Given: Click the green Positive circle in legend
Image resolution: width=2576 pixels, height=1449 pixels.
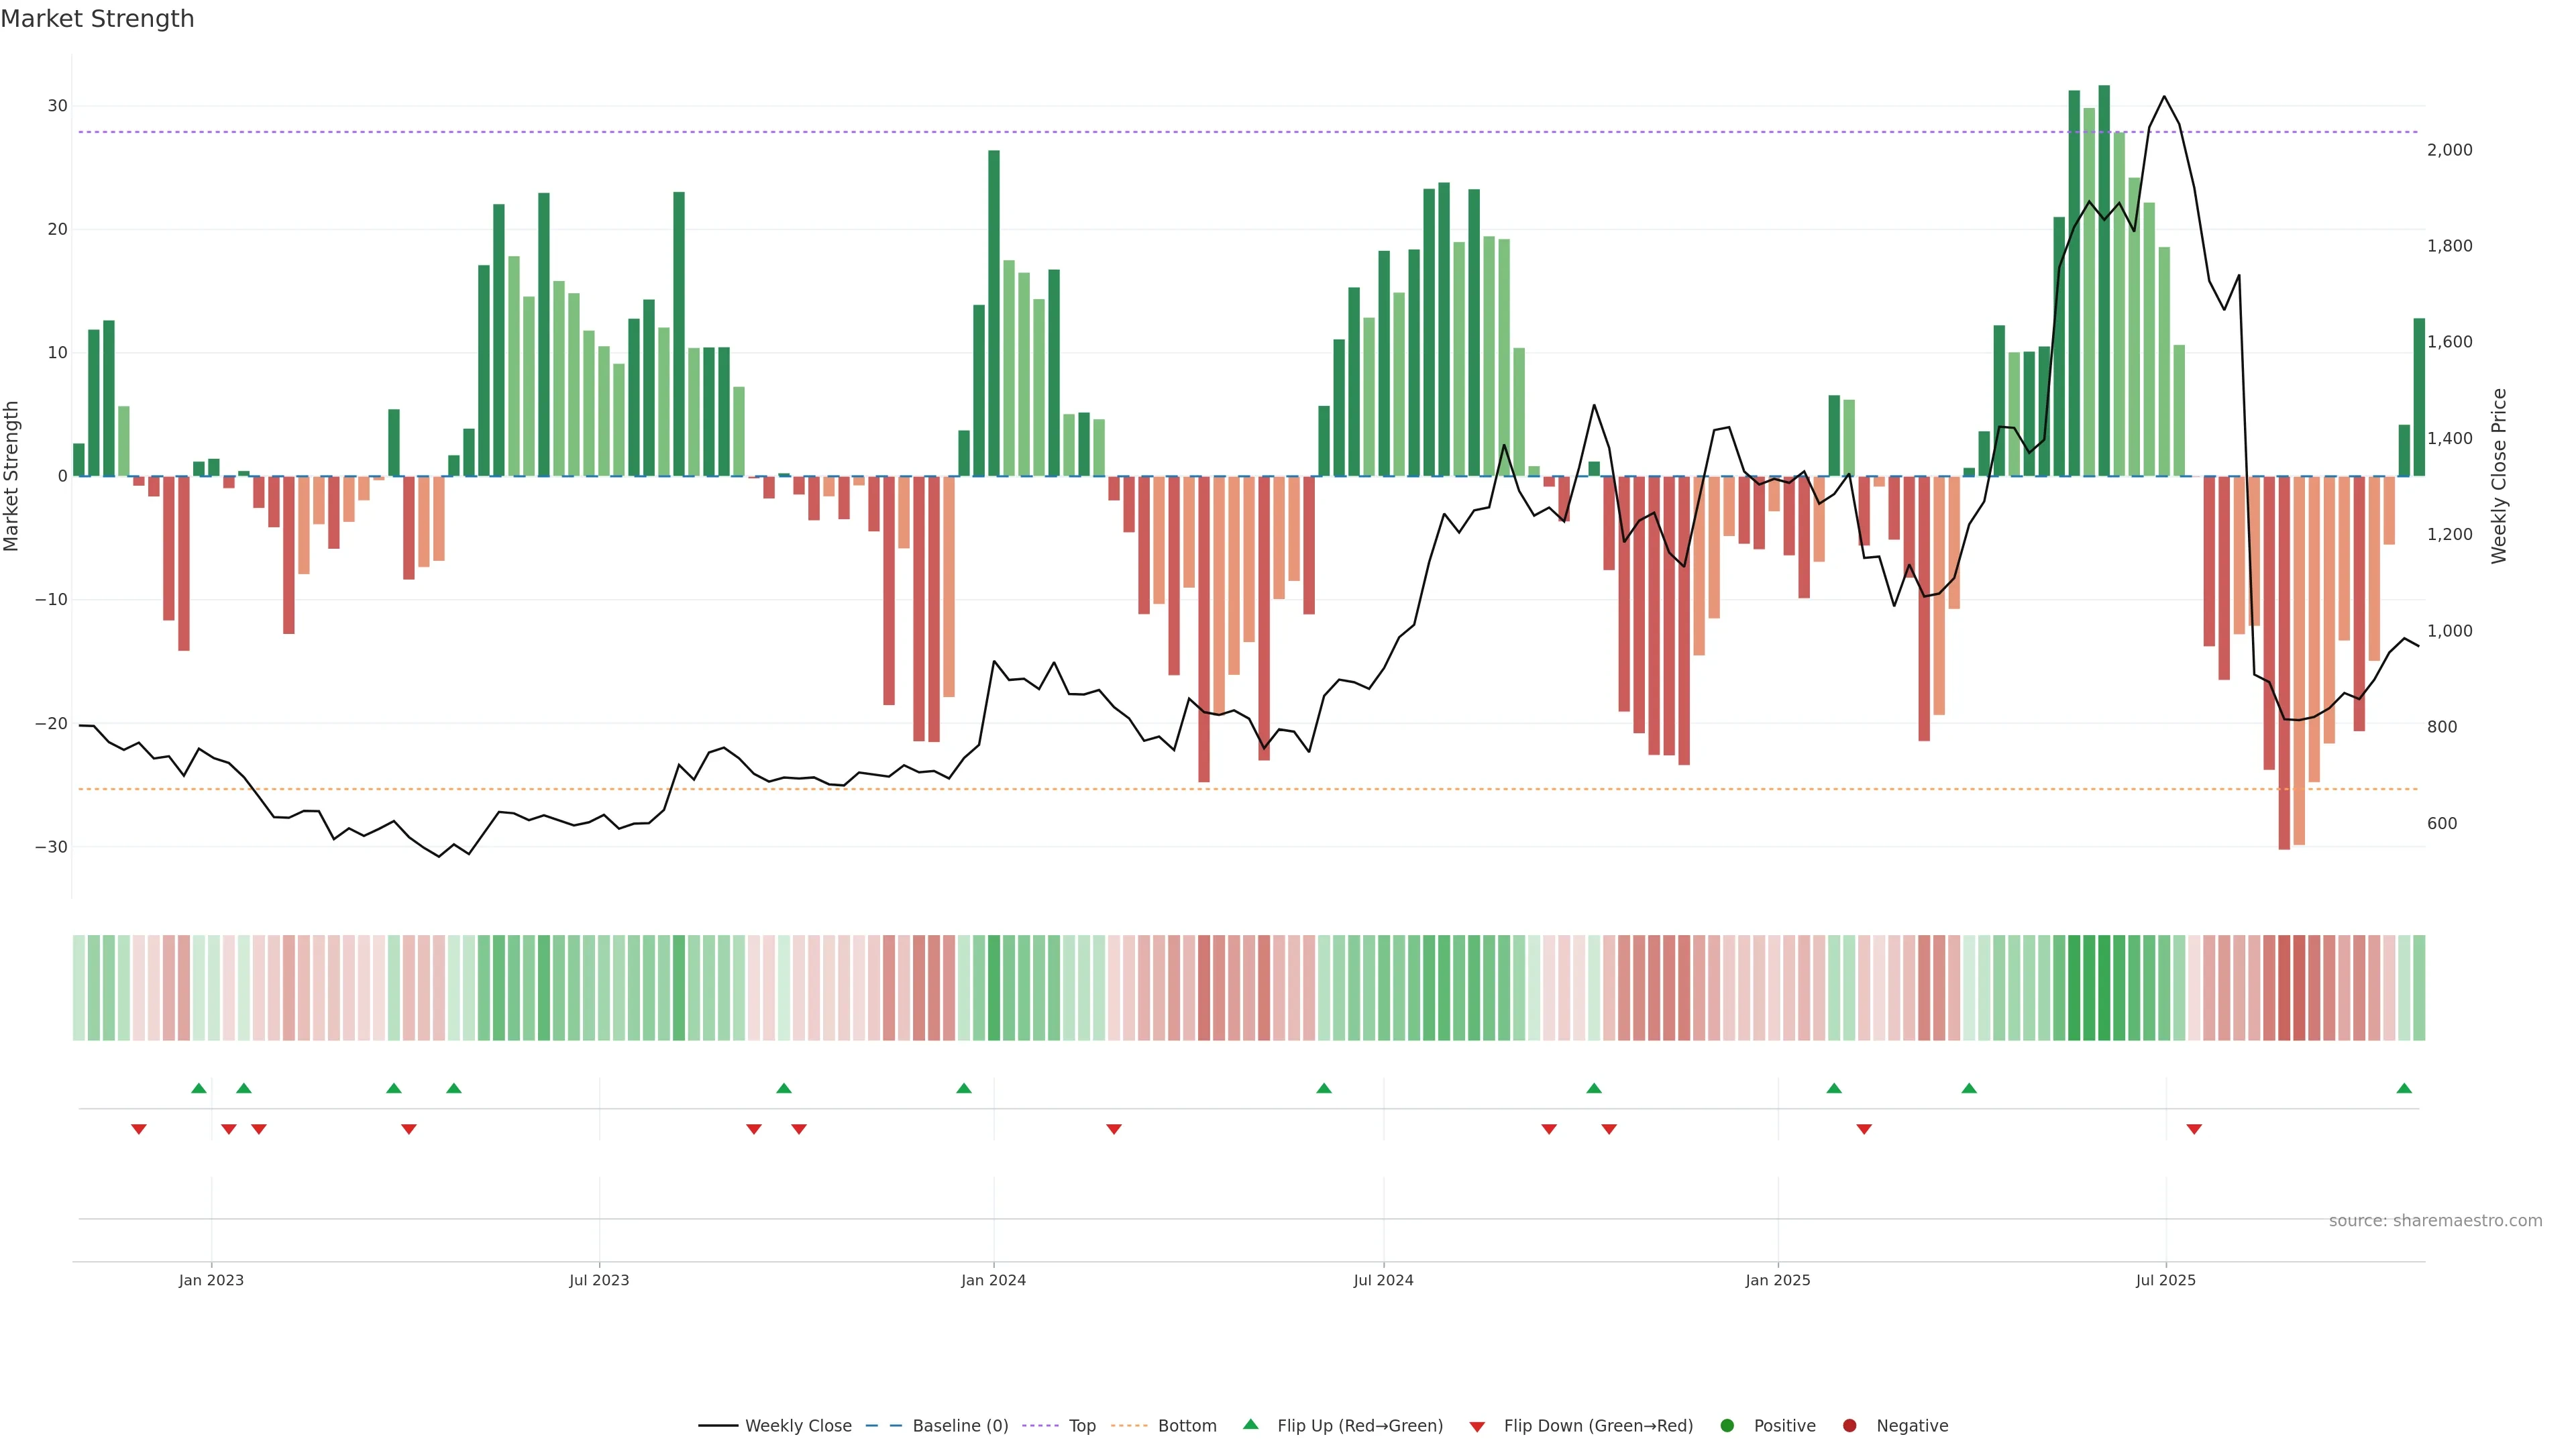Looking at the screenshot, I should pyautogui.click(x=1727, y=1425).
